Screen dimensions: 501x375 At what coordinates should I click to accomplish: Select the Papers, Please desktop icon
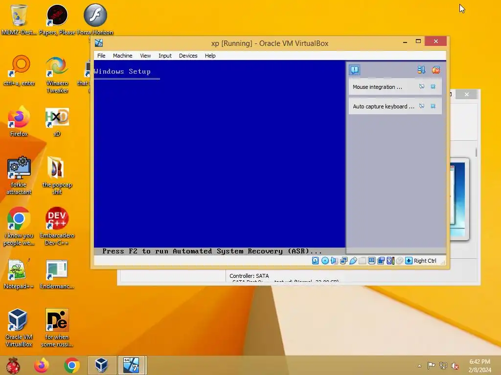(x=57, y=19)
